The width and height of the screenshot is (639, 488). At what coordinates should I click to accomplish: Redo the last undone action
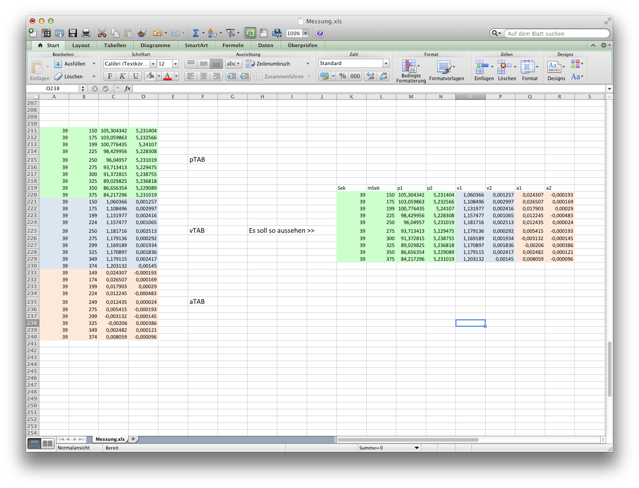pyautogui.click(x=175, y=33)
